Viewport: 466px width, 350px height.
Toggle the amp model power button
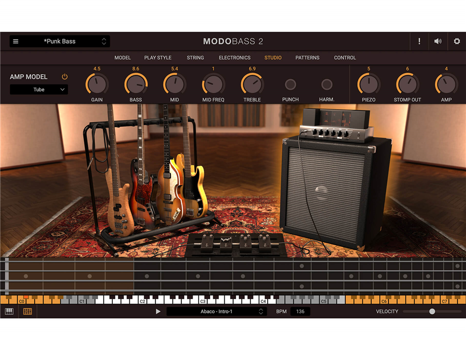pyautogui.click(x=65, y=77)
